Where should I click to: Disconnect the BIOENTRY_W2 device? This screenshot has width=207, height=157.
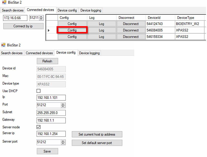(131, 24)
